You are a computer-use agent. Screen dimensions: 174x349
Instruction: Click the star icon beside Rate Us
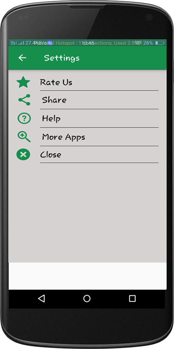(x=23, y=82)
